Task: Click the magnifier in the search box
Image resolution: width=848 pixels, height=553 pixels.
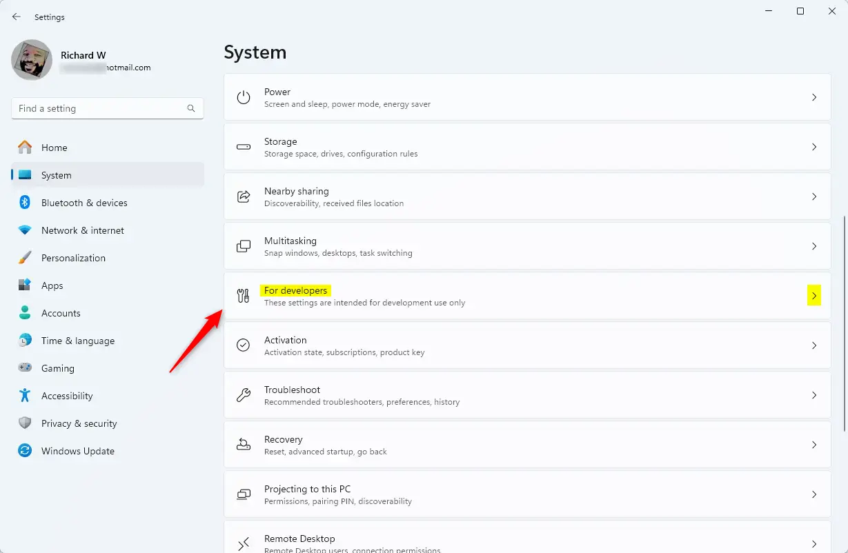Action: [x=190, y=108]
